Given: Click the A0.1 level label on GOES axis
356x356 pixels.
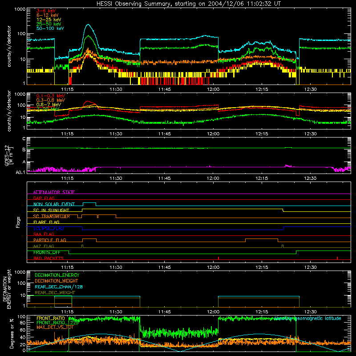Looking at the screenshot, I should (20, 172).
